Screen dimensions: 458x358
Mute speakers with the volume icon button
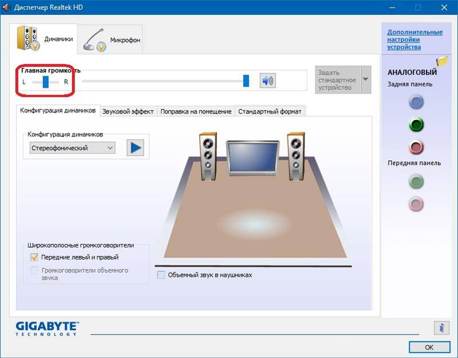(x=267, y=81)
